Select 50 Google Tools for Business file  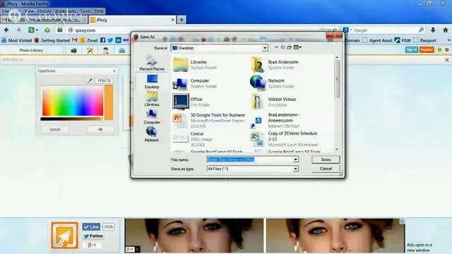pos(210,121)
